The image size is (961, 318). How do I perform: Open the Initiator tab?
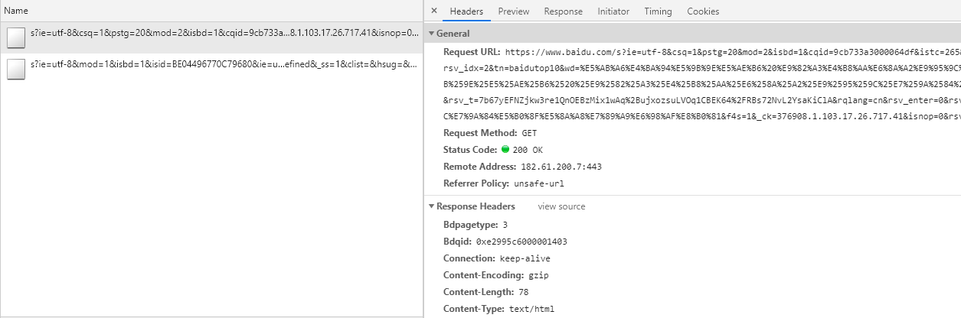pyautogui.click(x=613, y=11)
